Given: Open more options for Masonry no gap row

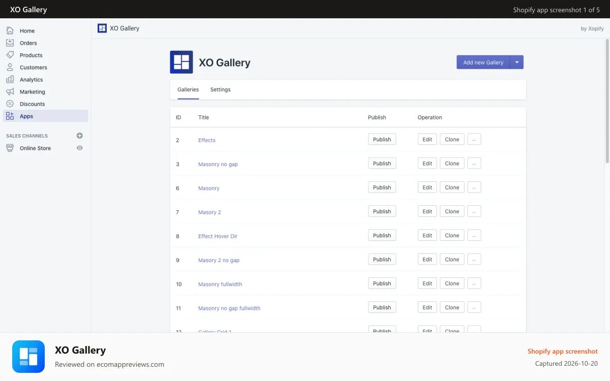Looking at the screenshot, I should click(x=474, y=163).
